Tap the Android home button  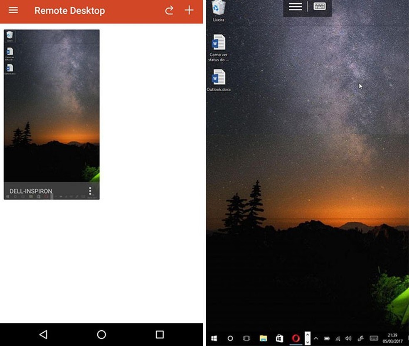point(101,334)
